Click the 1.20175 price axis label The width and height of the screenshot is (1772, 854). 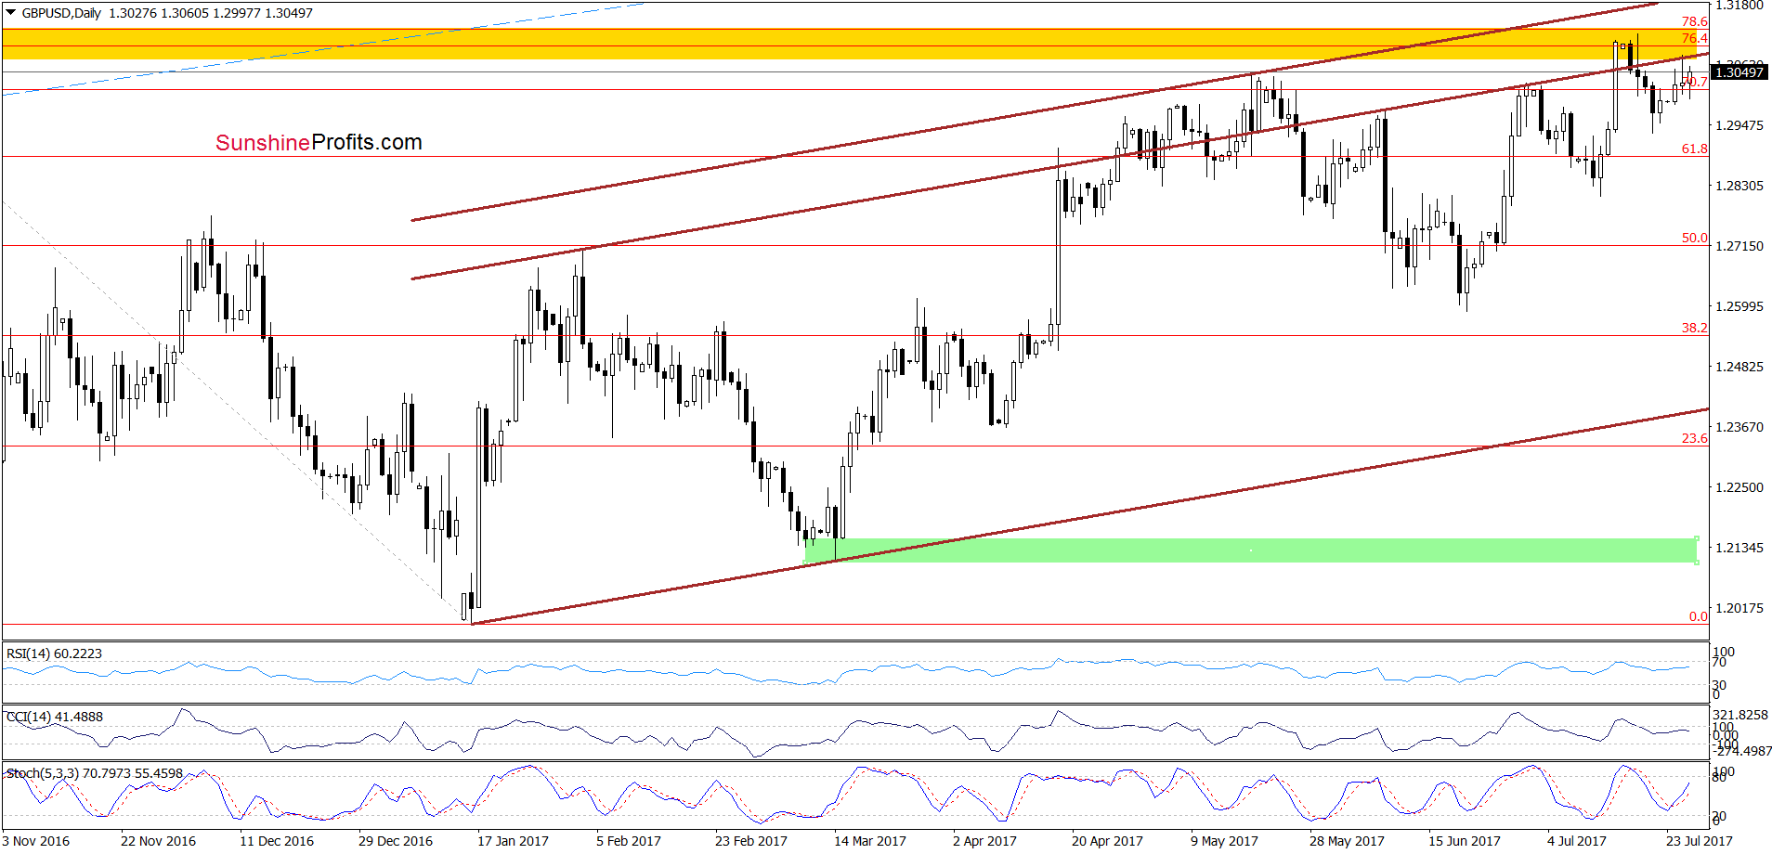click(x=1739, y=608)
